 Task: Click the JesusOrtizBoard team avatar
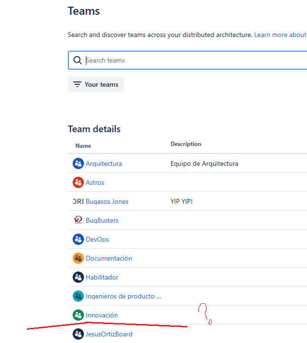pyautogui.click(x=78, y=334)
